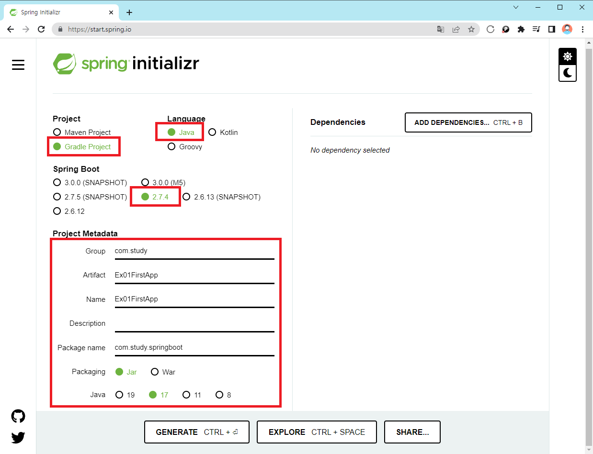Click the Group input field
This screenshot has height=454, width=593.
click(x=194, y=251)
